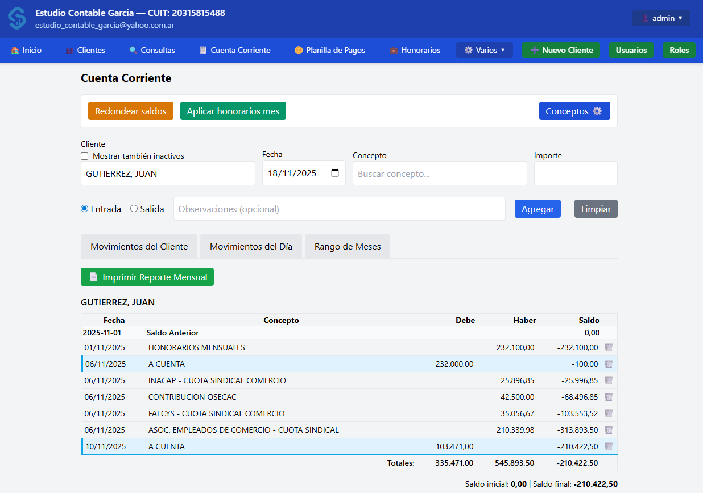Delete the 10/11/2025 A CUENTA entry
The height and width of the screenshot is (493, 703).
pos(608,446)
